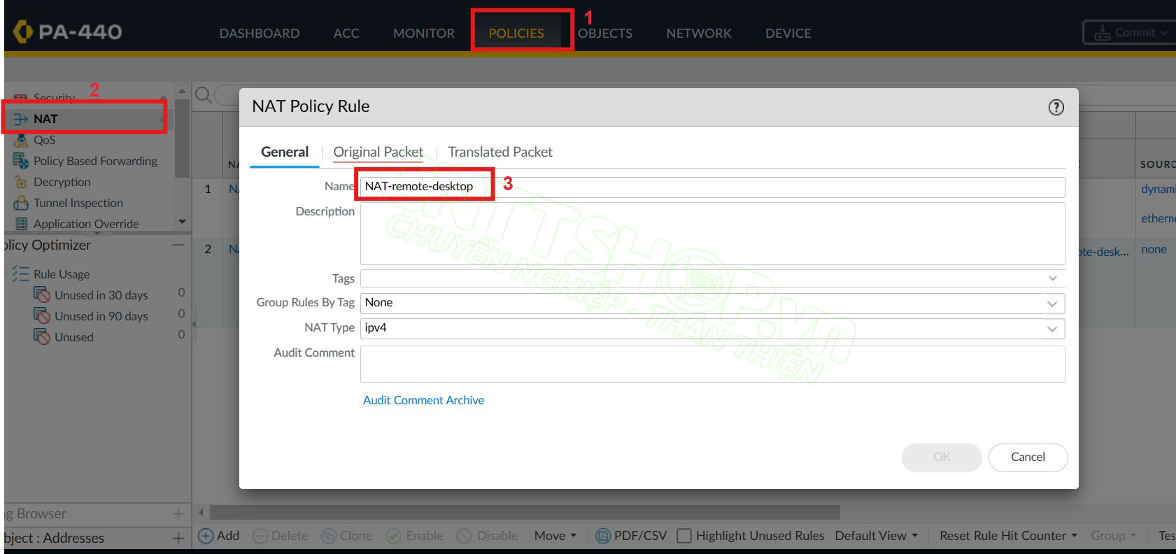The width and height of the screenshot is (1176, 554).
Task: Switch to the Original Packet tab
Action: click(378, 152)
